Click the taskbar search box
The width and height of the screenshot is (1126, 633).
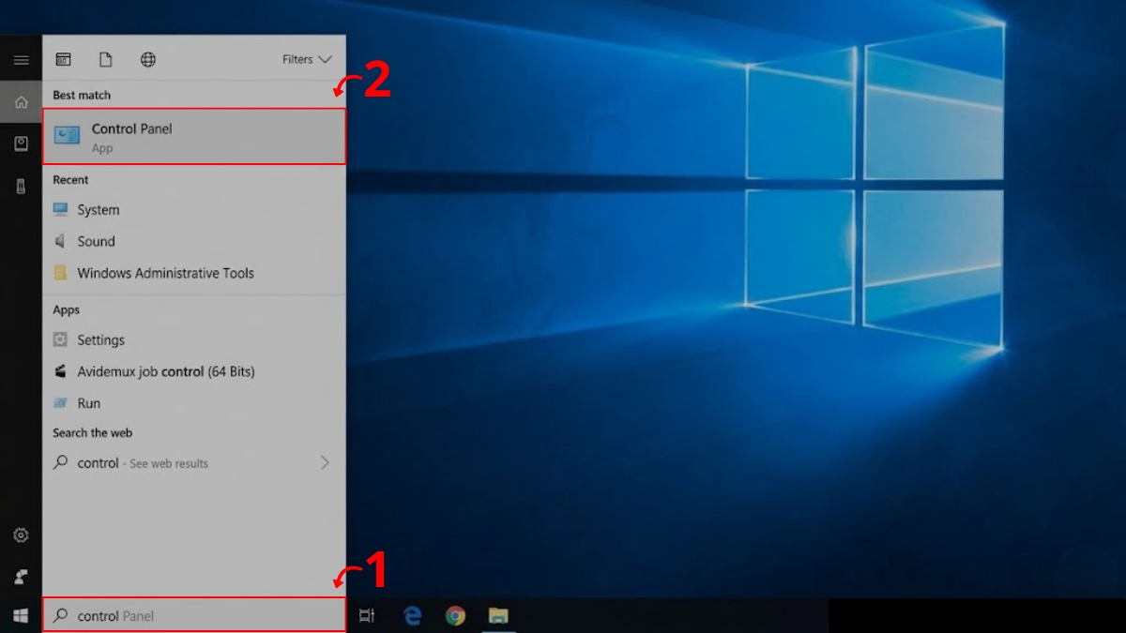194,615
